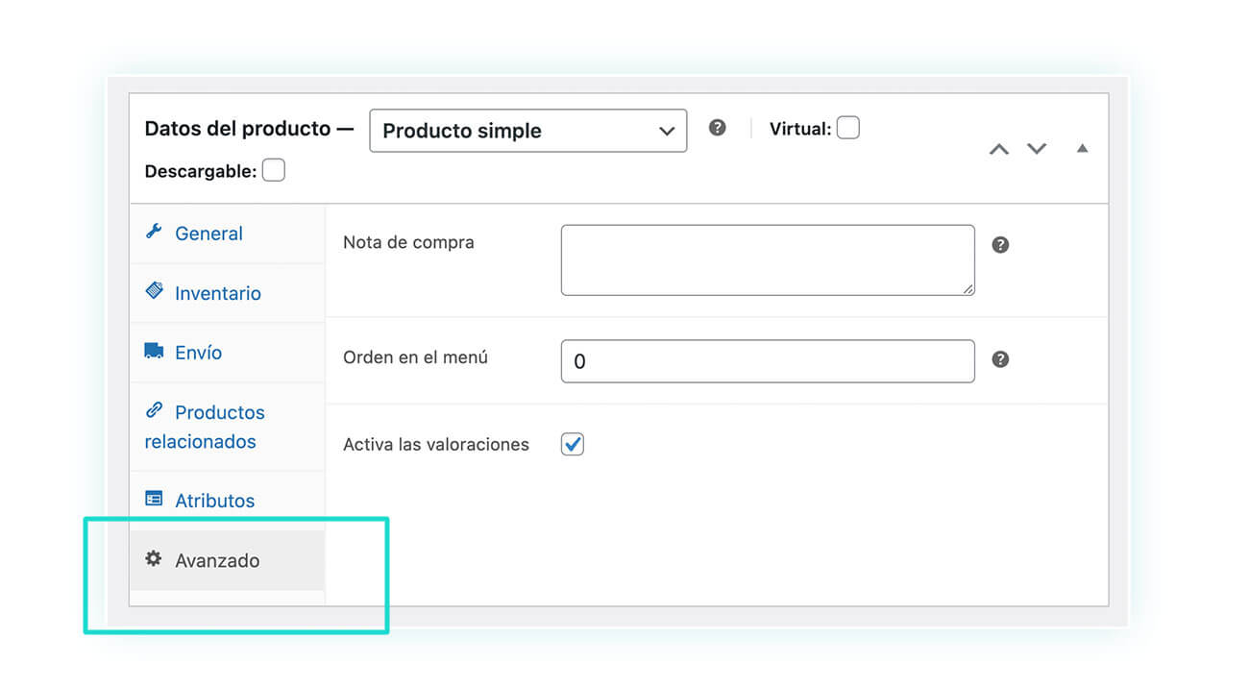Collapse the Datos del producto panel

1082,148
